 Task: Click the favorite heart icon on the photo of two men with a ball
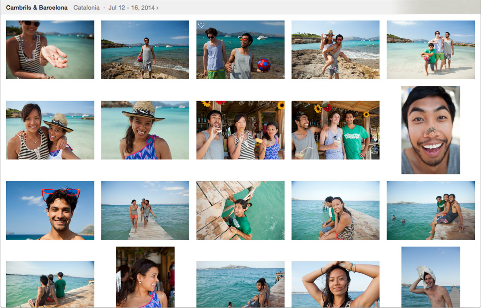pos(201,25)
